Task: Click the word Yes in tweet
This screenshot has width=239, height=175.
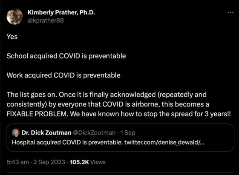Action: [12, 37]
